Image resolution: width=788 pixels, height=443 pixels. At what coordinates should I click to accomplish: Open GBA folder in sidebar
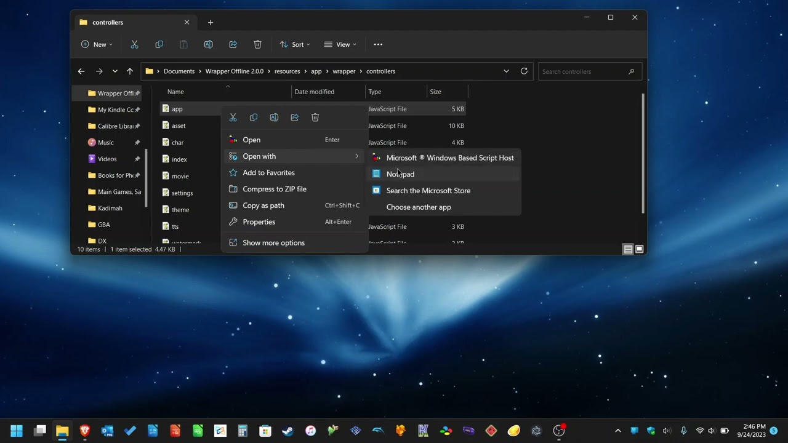[103, 225]
